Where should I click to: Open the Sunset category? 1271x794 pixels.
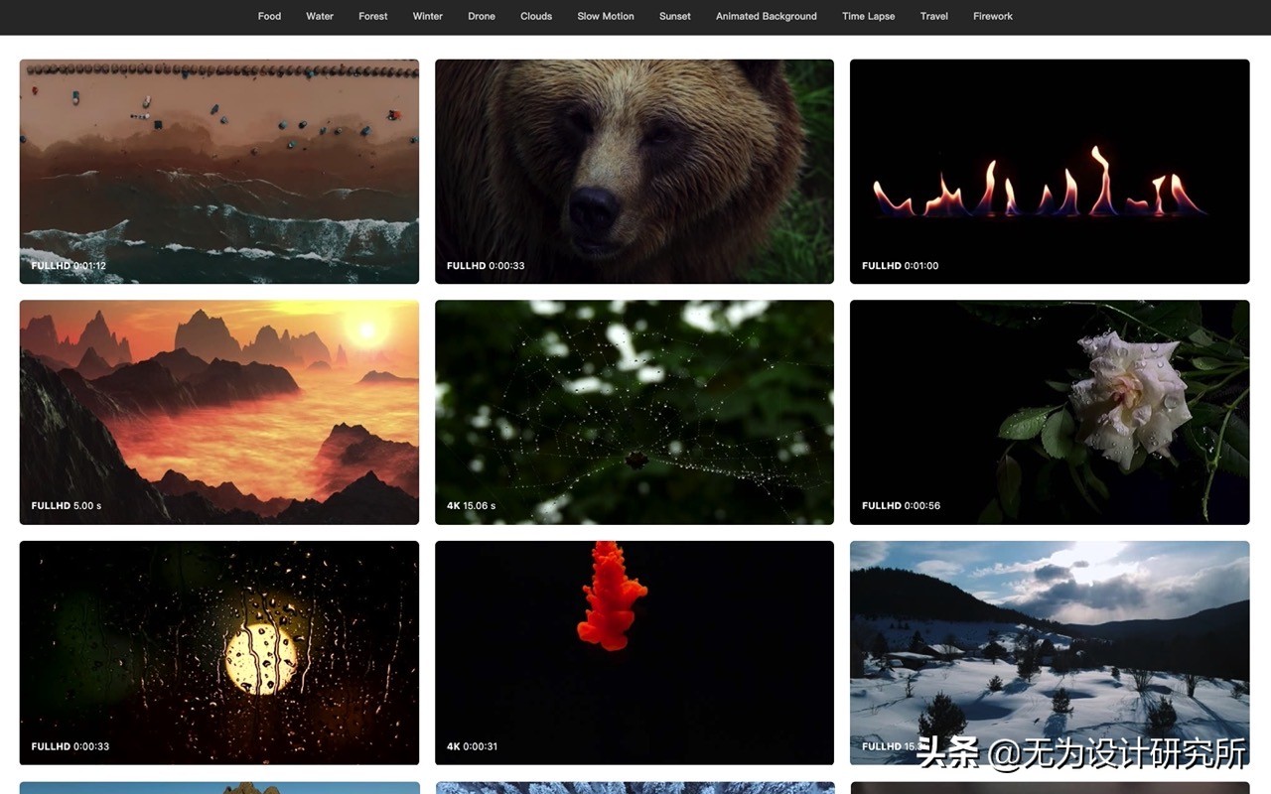point(675,16)
